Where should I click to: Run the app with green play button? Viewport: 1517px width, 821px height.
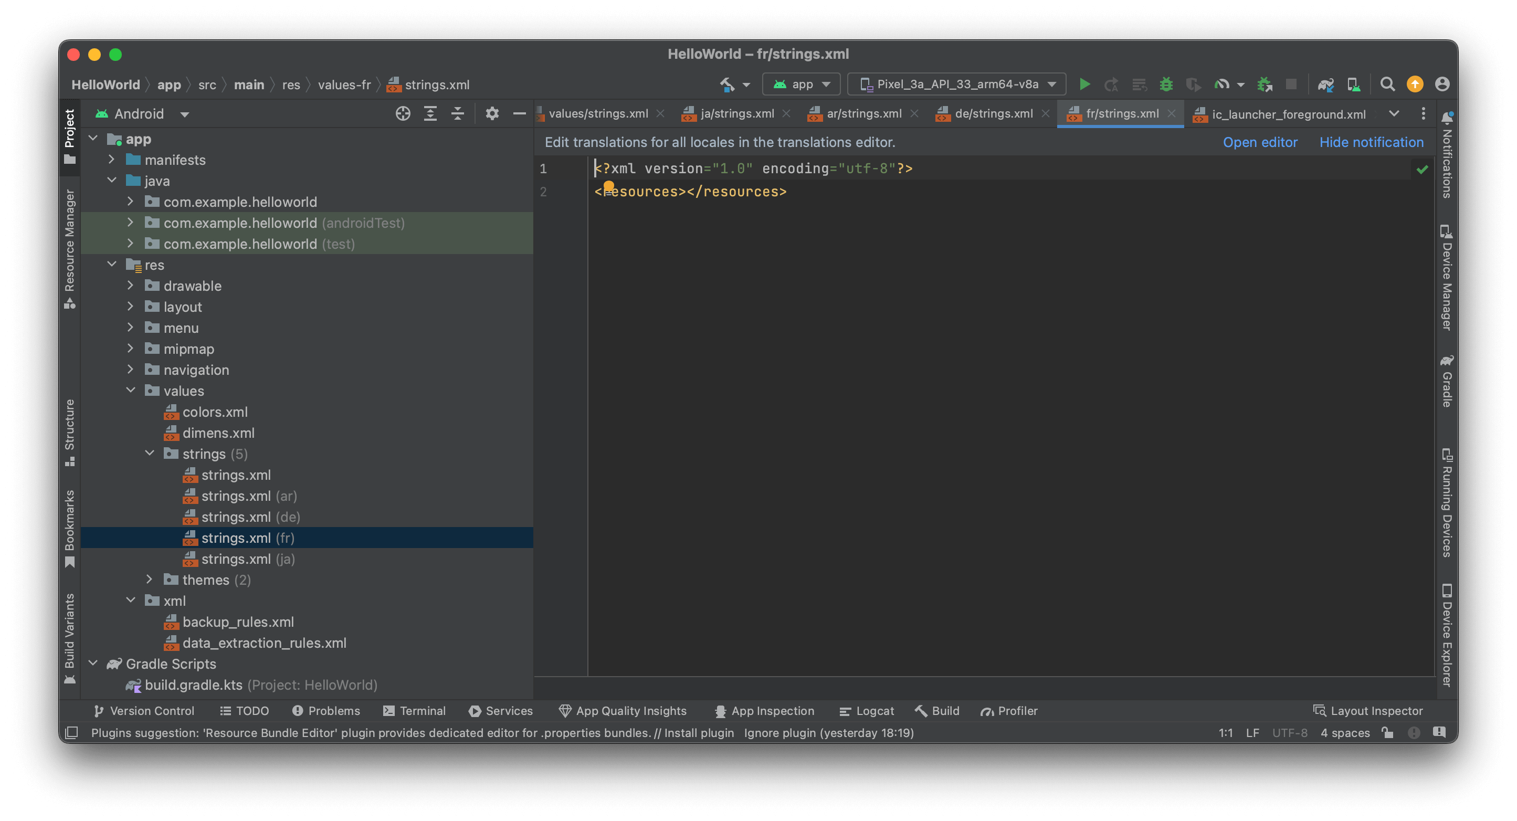click(x=1084, y=84)
